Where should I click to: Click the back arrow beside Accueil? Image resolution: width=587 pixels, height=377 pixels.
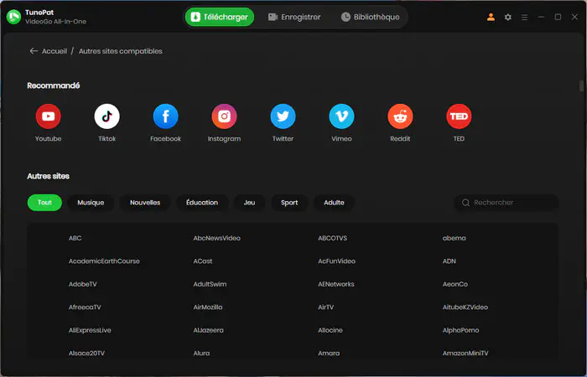coord(34,51)
